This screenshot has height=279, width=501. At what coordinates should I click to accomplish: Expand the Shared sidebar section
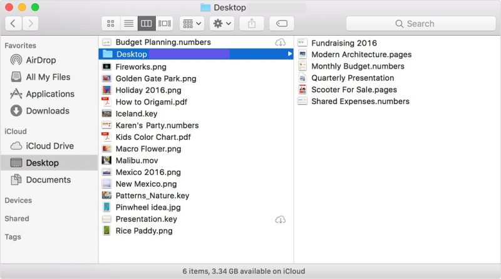pyautogui.click(x=17, y=219)
